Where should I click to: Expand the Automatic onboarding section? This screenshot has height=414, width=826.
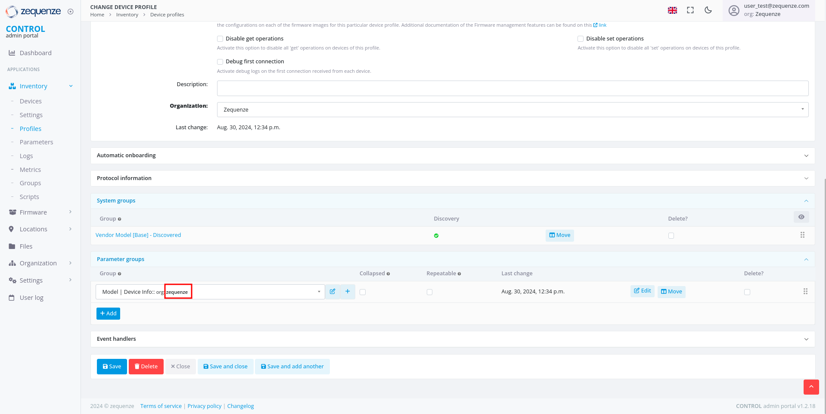pyautogui.click(x=452, y=156)
